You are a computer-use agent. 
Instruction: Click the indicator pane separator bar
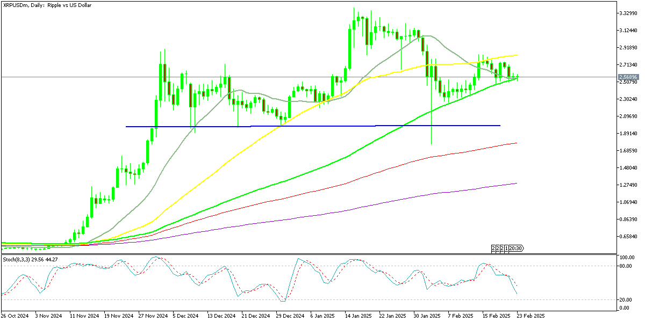click(x=322, y=252)
